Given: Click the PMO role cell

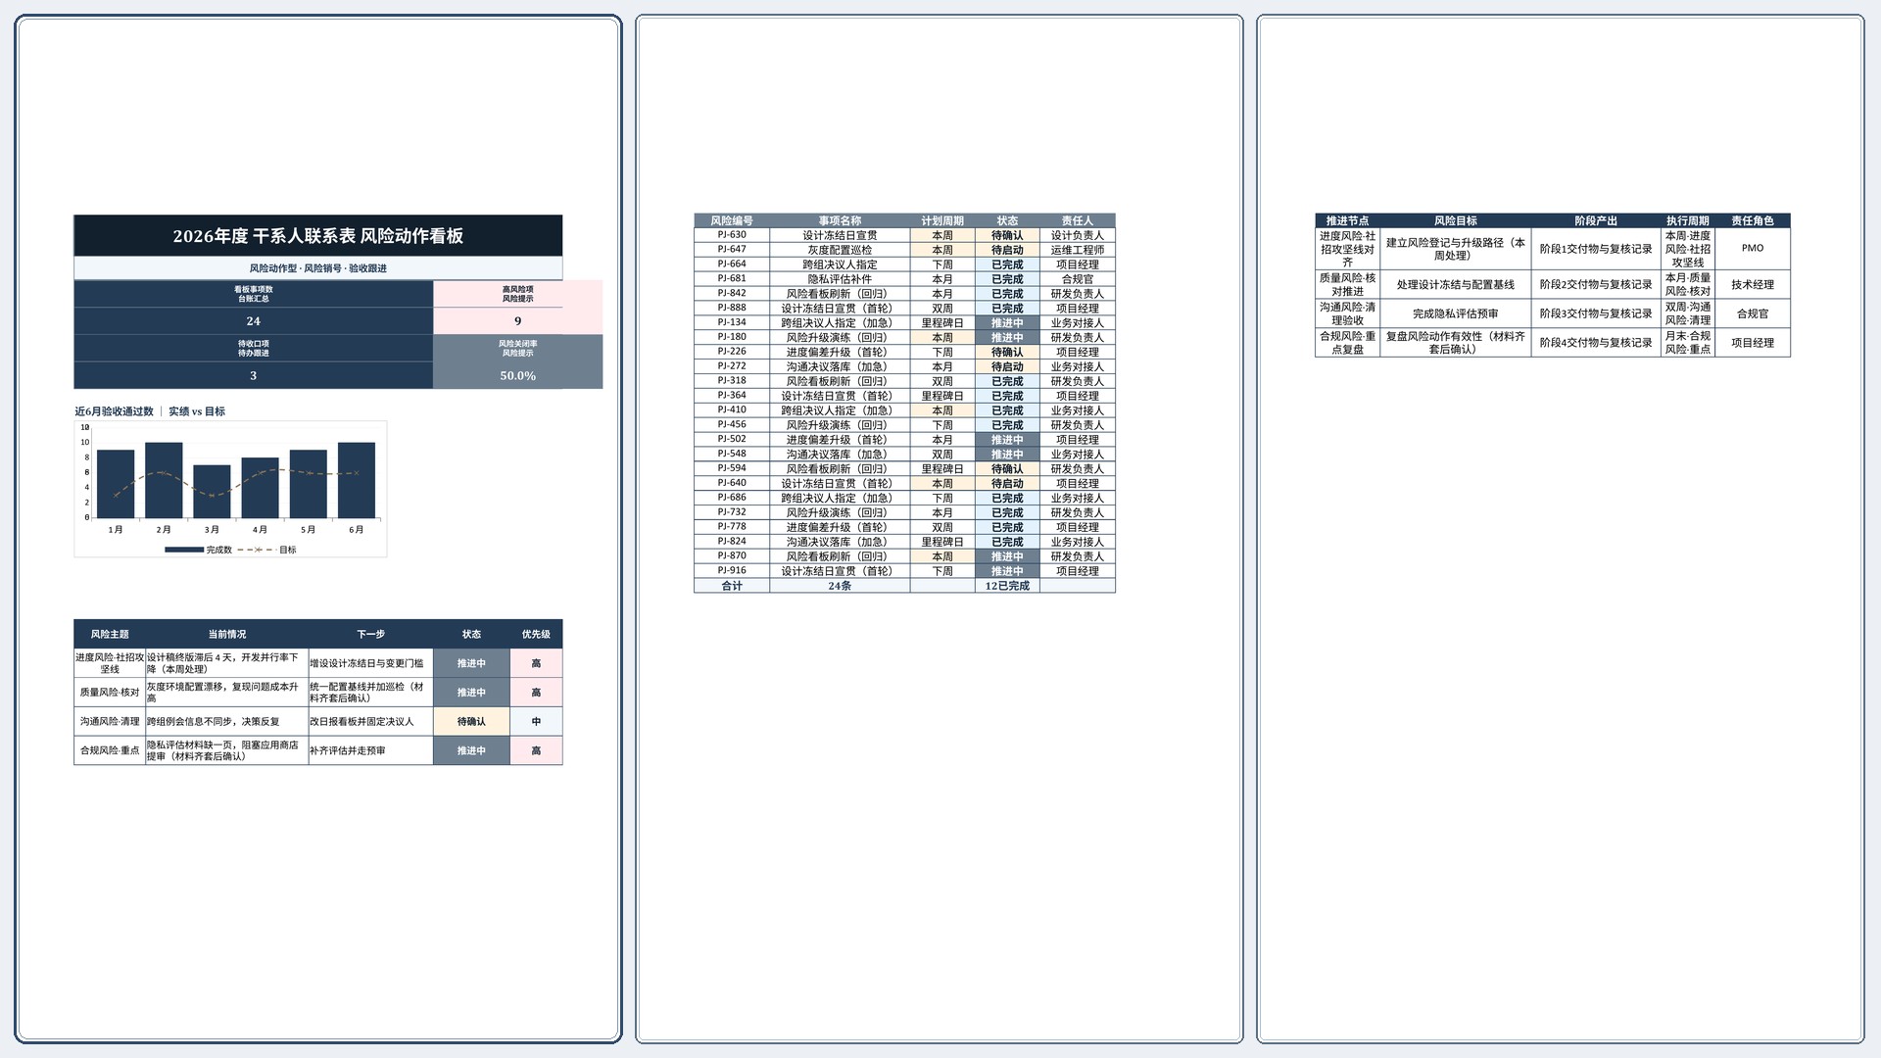Looking at the screenshot, I should (x=1753, y=249).
